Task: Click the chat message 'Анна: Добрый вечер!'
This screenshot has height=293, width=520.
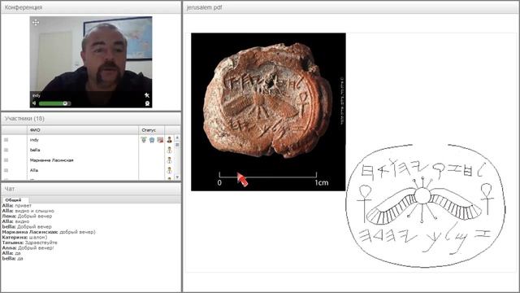Action: point(28,247)
